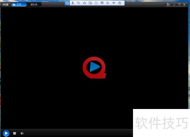Screen dimensions: 190x137
Task: Click the circular S icon in toolbar
Action: click(x=120, y=3)
